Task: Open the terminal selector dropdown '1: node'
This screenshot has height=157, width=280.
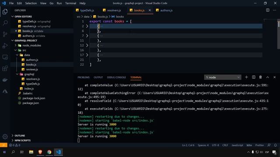Action: point(223,77)
